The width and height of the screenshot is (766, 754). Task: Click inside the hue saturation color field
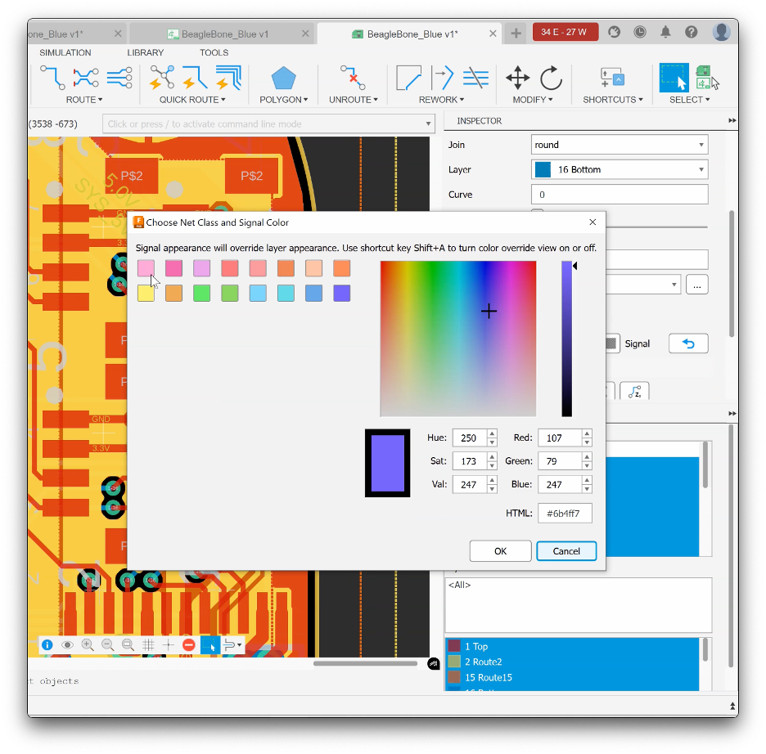[457, 339]
